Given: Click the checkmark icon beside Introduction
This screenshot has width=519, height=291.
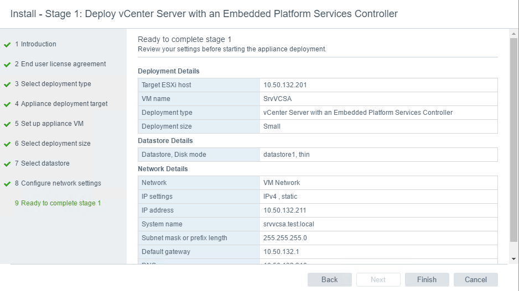Looking at the screenshot, I should (7, 45).
